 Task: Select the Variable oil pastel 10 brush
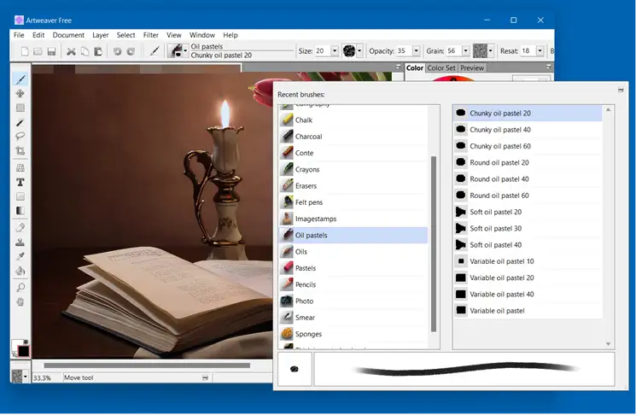pos(528,261)
